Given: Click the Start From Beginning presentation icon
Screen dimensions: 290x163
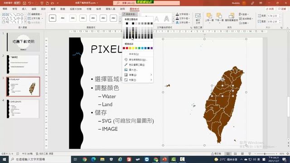Looking at the screenshot, I should (42, 3).
